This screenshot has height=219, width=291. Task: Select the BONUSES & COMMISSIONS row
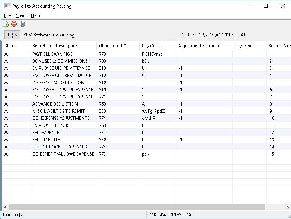pyautogui.click(x=146, y=61)
